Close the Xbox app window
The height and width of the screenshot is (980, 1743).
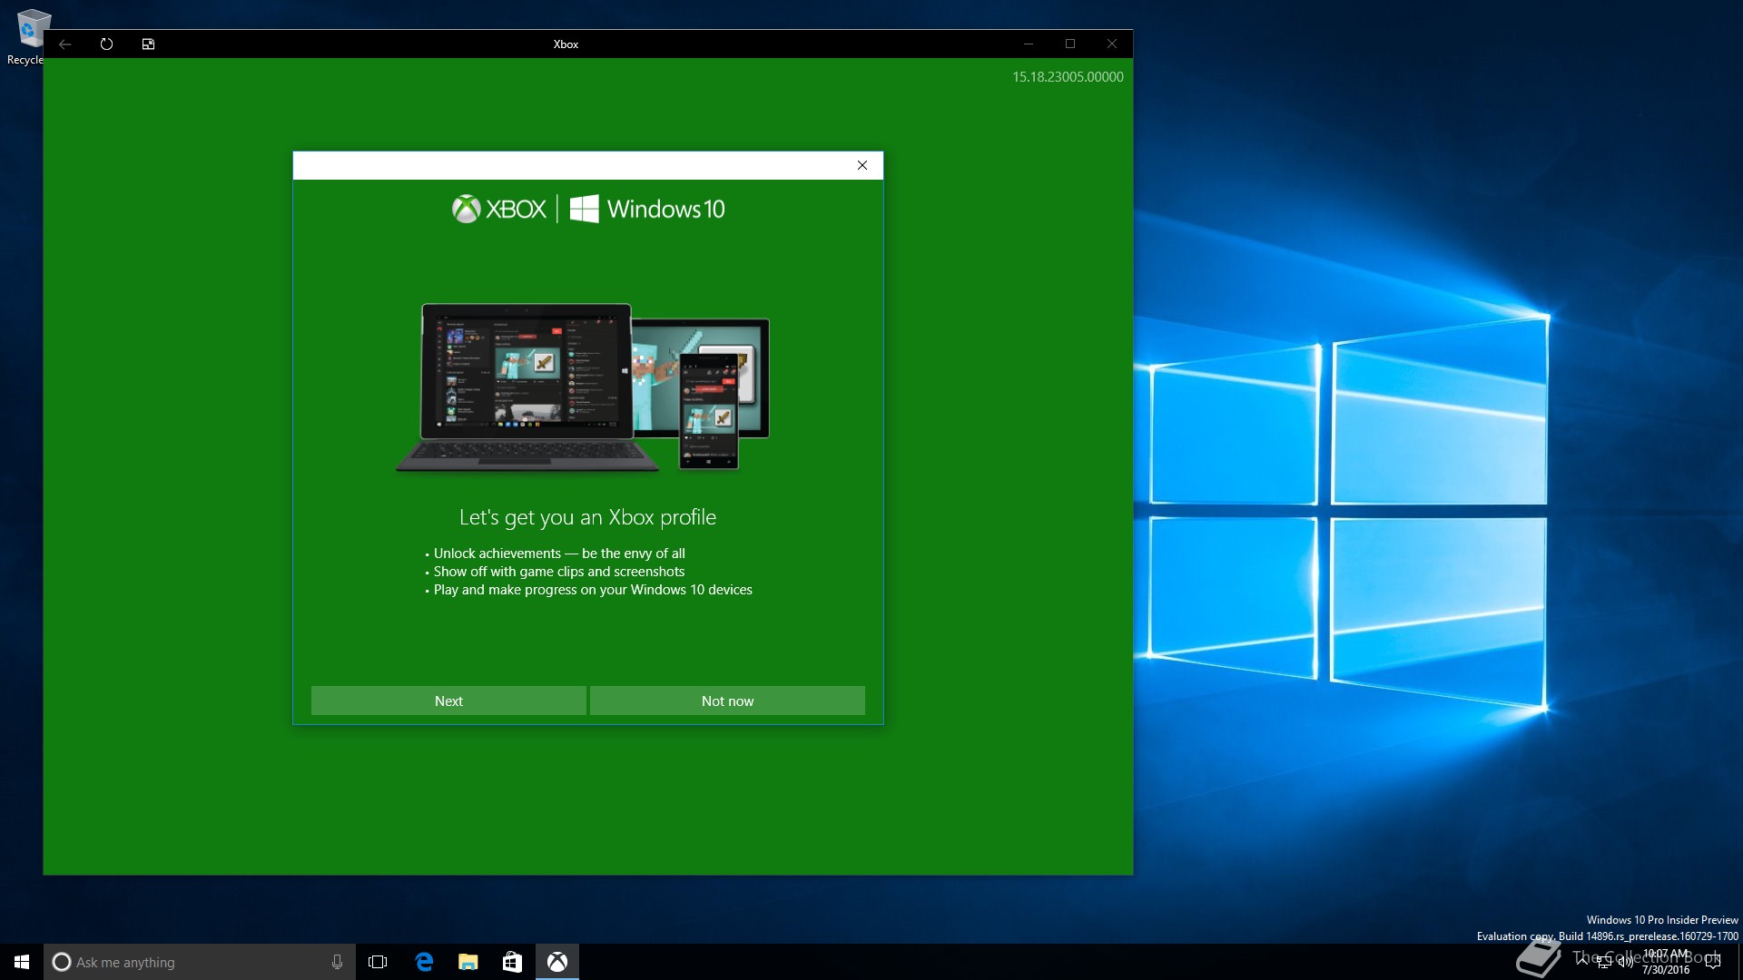[1112, 44]
